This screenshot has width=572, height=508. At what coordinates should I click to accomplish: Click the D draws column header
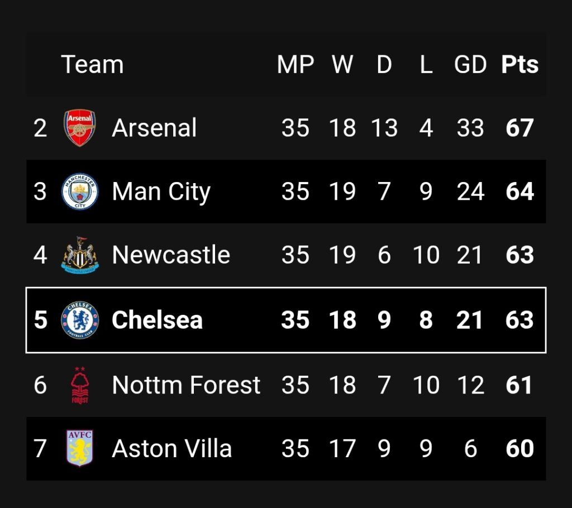point(384,65)
